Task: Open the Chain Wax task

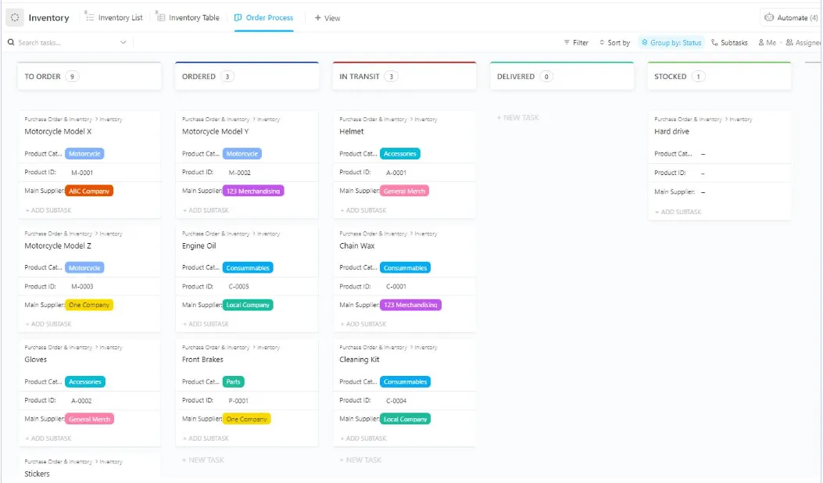Action: (357, 245)
